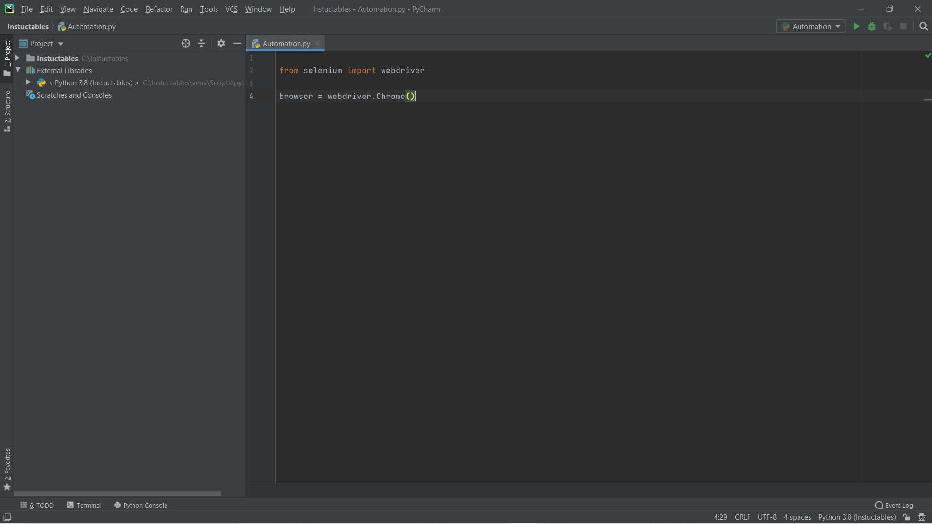
Task: Run Automation with coverage
Action: [888, 27]
